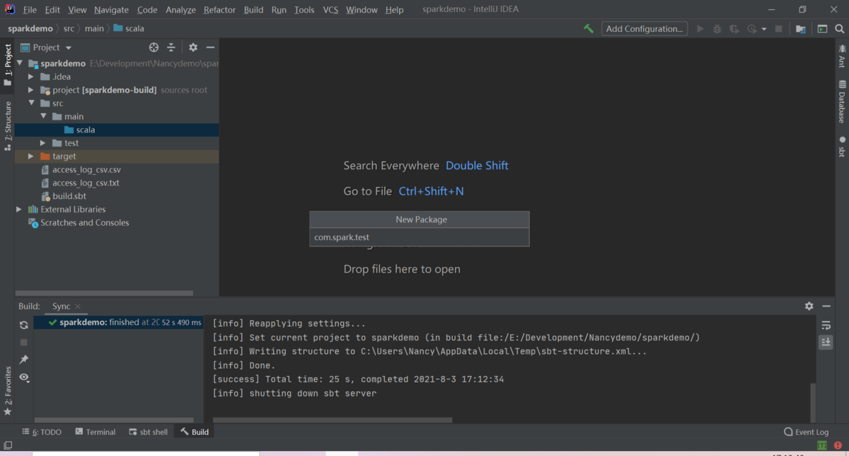This screenshot has height=456, width=849.
Task: Open the File menu
Action: tap(30, 10)
